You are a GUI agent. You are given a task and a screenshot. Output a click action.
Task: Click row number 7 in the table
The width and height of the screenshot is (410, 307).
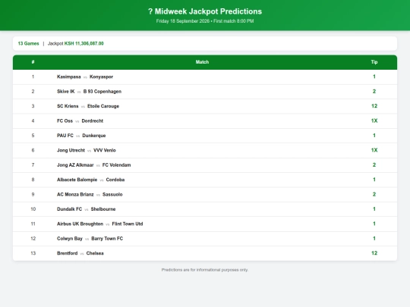(33, 165)
